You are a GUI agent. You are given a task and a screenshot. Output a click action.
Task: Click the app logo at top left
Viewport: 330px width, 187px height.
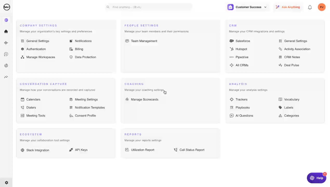pyautogui.click(x=7, y=7)
